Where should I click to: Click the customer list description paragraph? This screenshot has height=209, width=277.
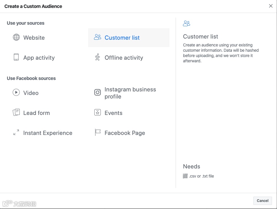point(221,53)
